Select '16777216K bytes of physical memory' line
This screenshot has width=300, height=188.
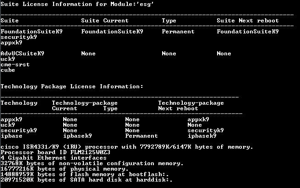pyautogui.click(x=65, y=169)
